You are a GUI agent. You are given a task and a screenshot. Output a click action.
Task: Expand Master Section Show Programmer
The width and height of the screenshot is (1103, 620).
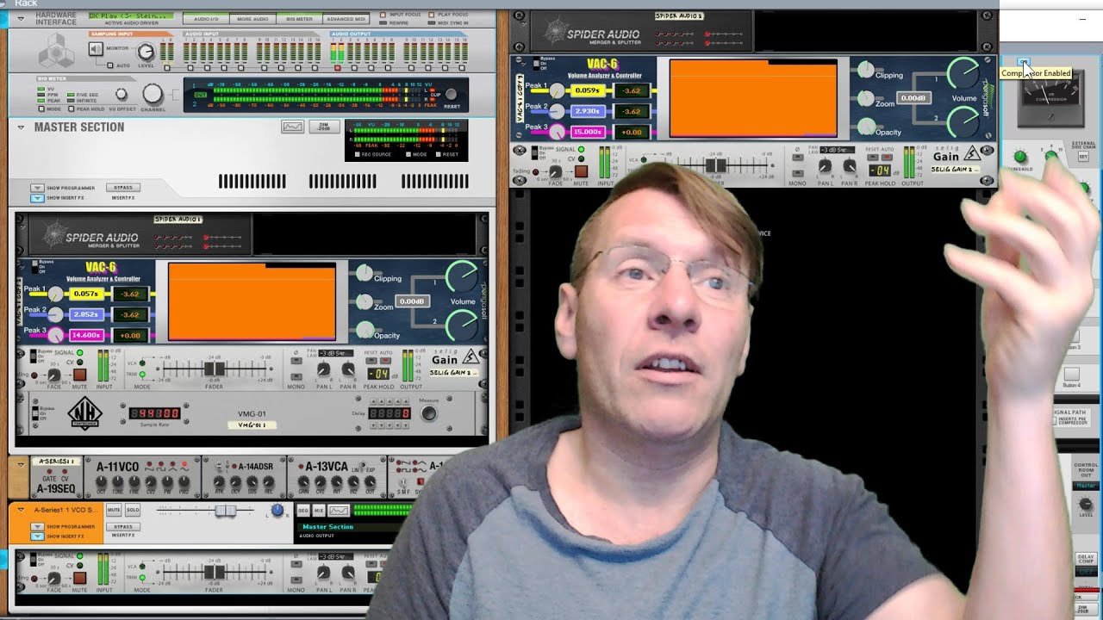coord(37,188)
